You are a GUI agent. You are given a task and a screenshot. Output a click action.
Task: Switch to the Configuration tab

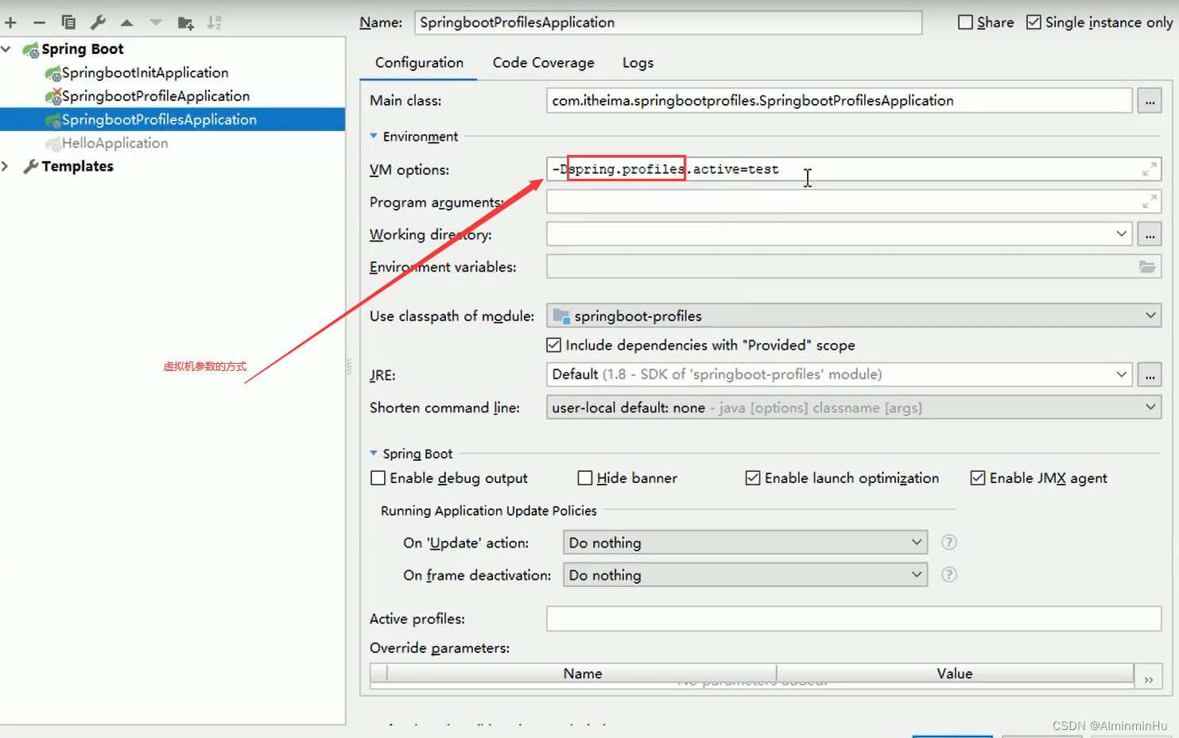(x=419, y=63)
